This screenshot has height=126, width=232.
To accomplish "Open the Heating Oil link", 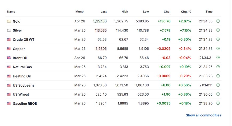I will [22, 76].
